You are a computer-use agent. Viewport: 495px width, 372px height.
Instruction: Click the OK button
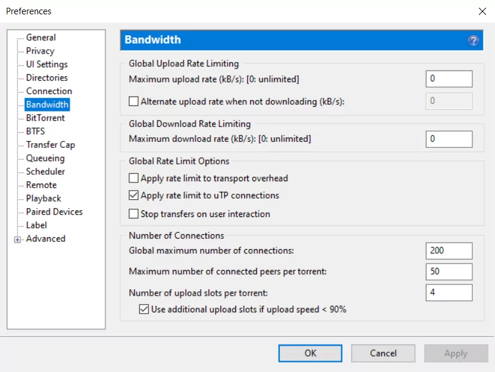[x=310, y=353]
